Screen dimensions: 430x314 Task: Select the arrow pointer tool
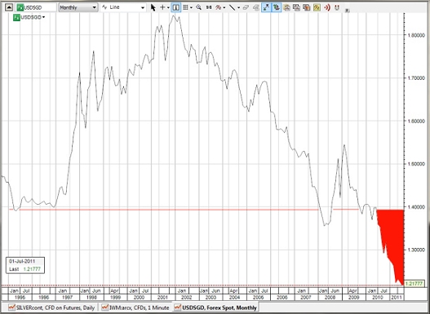point(153,7)
